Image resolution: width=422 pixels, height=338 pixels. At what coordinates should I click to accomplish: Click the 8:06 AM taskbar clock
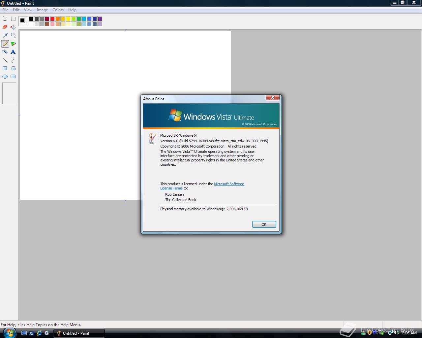pyautogui.click(x=409, y=333)
